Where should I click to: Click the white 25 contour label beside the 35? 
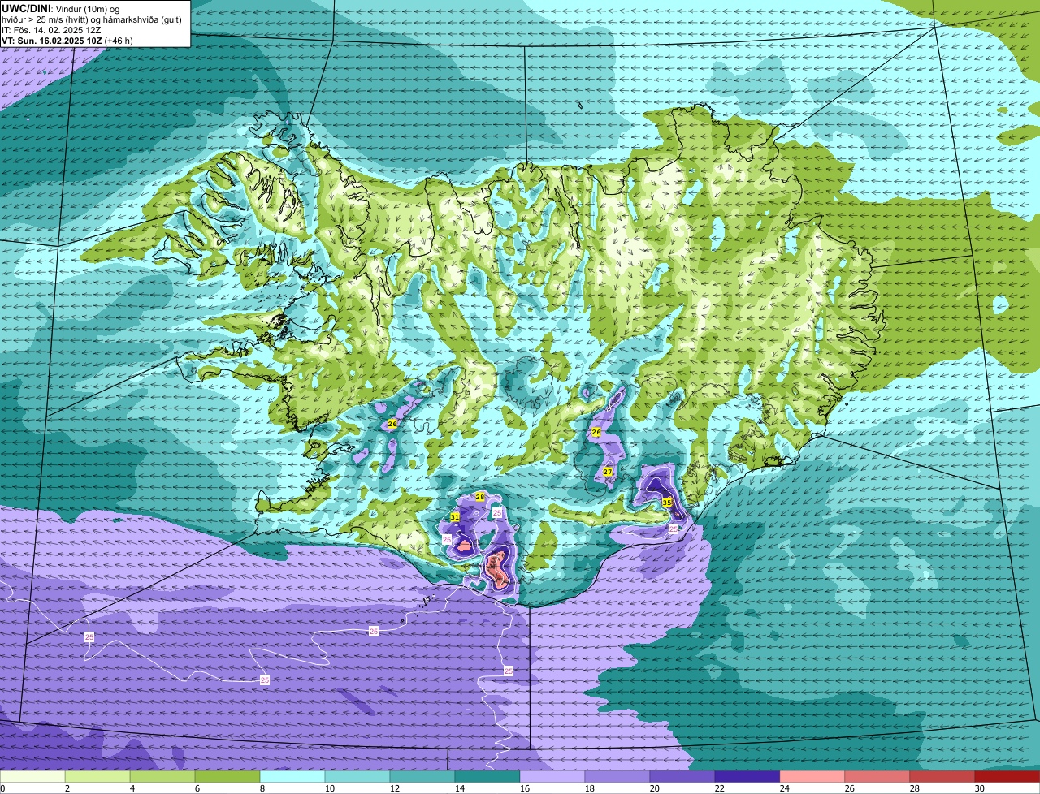(x=674, y=529)
